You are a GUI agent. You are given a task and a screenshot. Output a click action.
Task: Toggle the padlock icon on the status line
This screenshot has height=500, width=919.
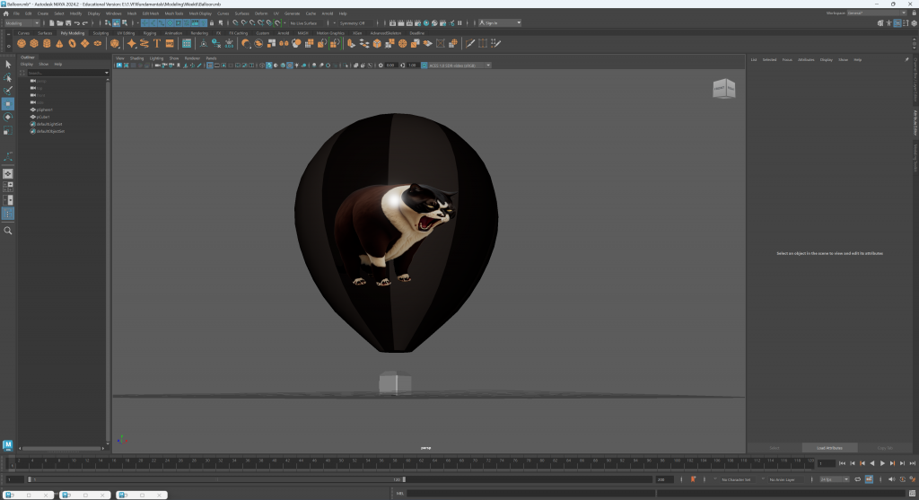pos(212,22)
